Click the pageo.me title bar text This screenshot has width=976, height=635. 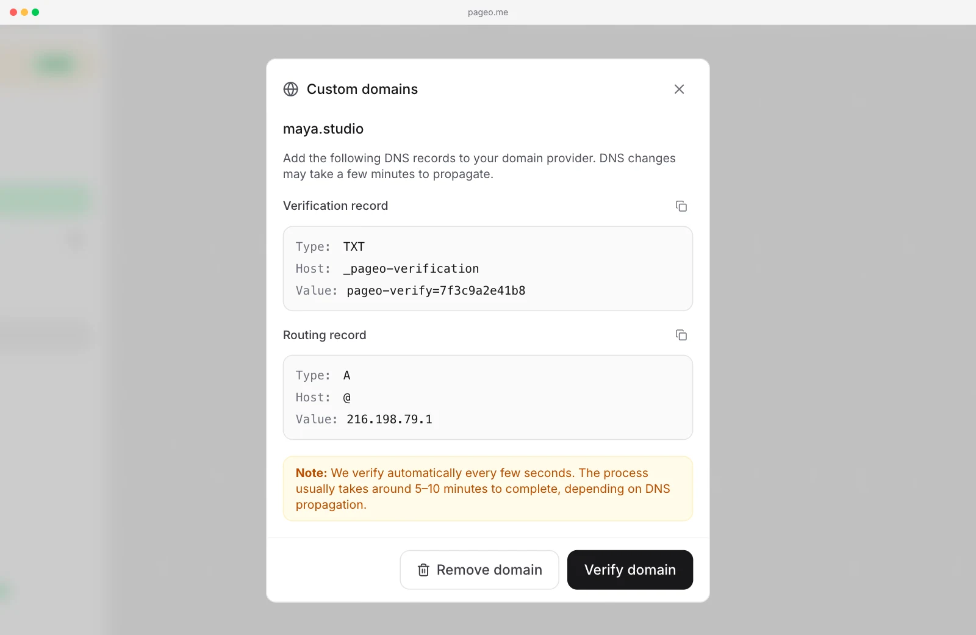click(488, 12)
